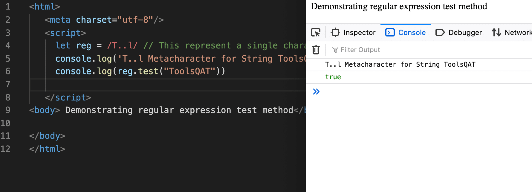This screenshot has height=192, width=532.
Task: Click the meta charset code line
Action: 104,20
